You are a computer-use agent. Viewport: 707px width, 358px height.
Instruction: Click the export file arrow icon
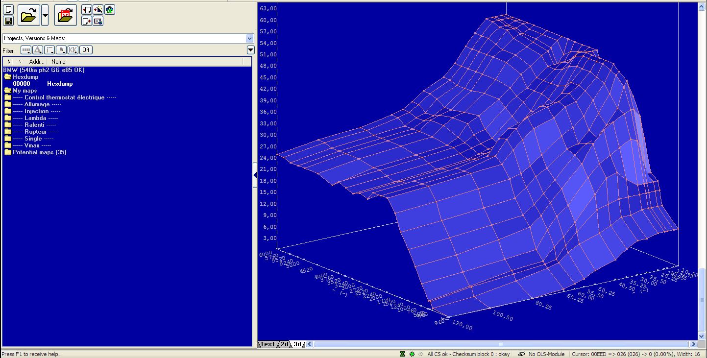coord(86,21)
